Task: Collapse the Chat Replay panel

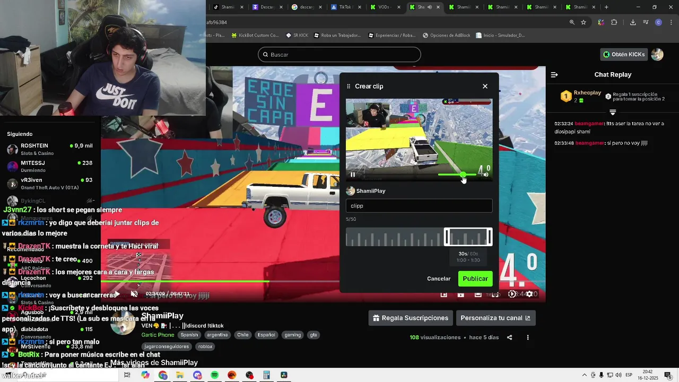Action: (x=554, y=75)
